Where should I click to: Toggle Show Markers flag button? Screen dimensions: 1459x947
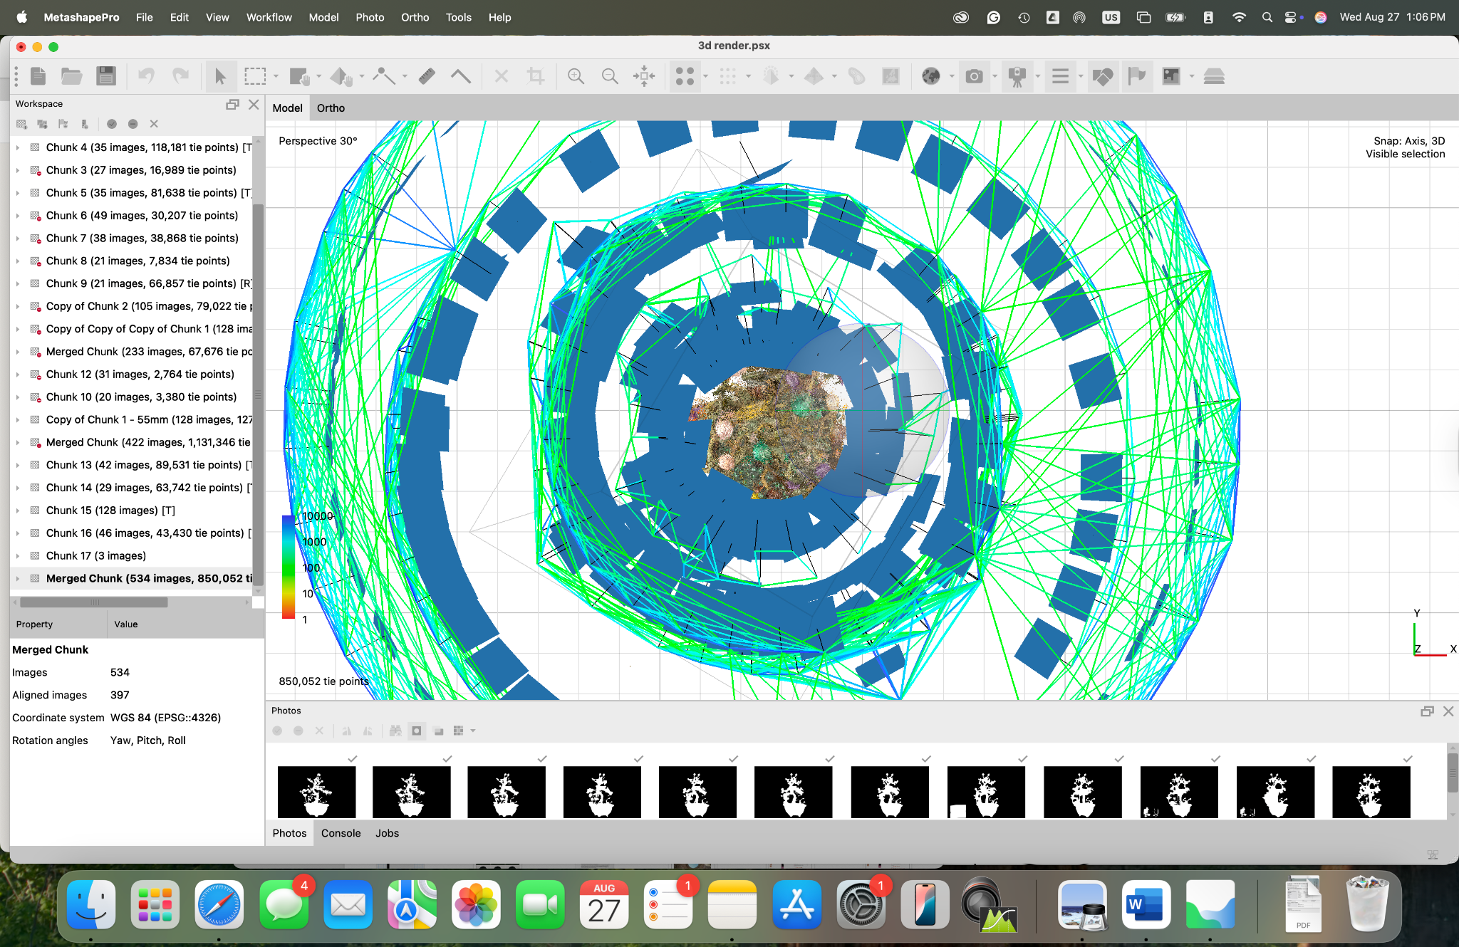(1137, 76)
